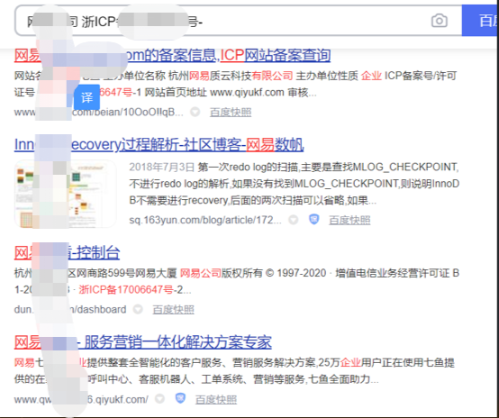499x418 pixels.
Task: Expand the dropdown arrow beside the dashboard URL
Action: [x=138, y=309]
